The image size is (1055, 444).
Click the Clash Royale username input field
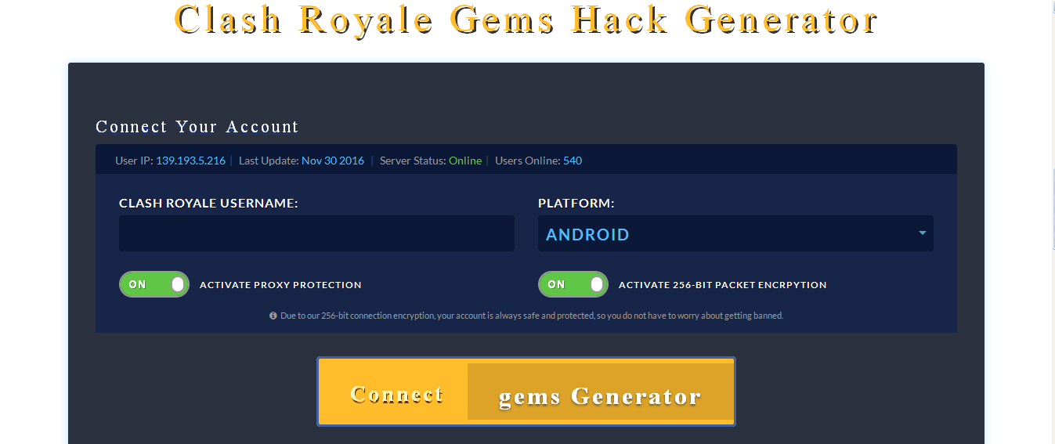click(x=316, y=233)
